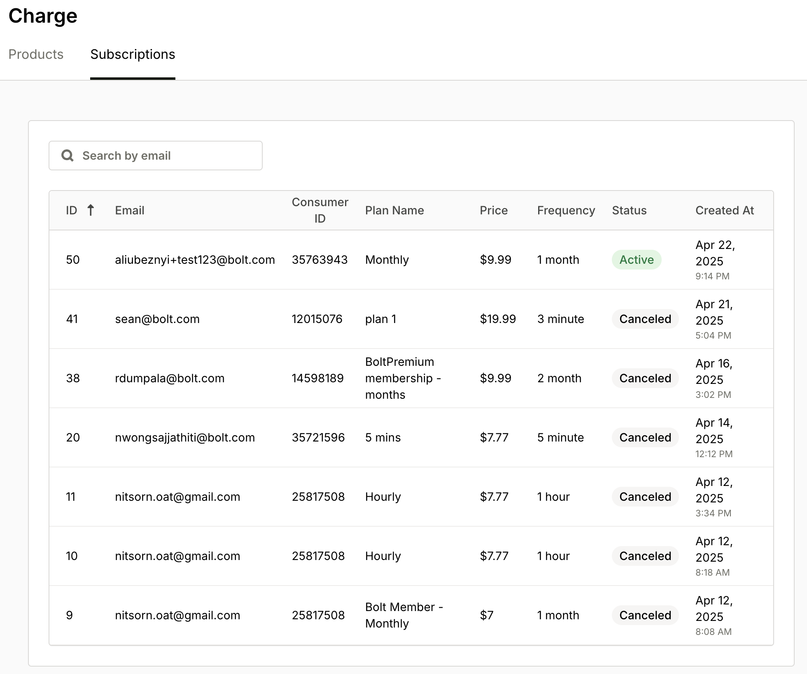
Task: Click the Consumer ID column header
Action: click(x=320, y=210)
